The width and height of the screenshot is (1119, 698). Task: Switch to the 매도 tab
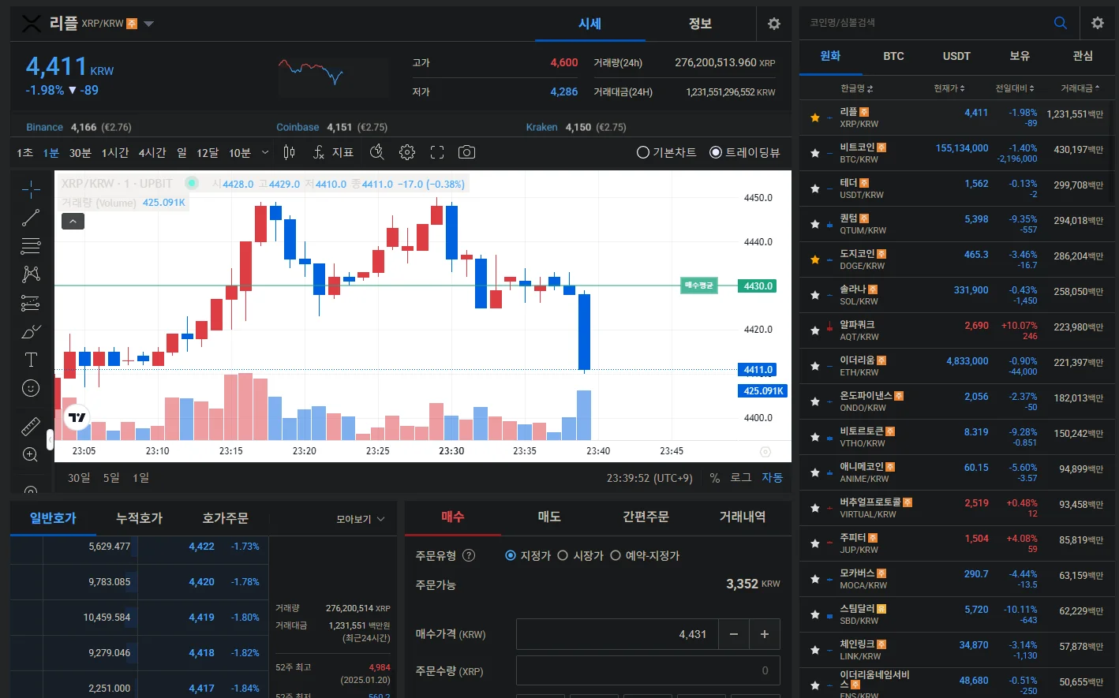tap(549, 517)
